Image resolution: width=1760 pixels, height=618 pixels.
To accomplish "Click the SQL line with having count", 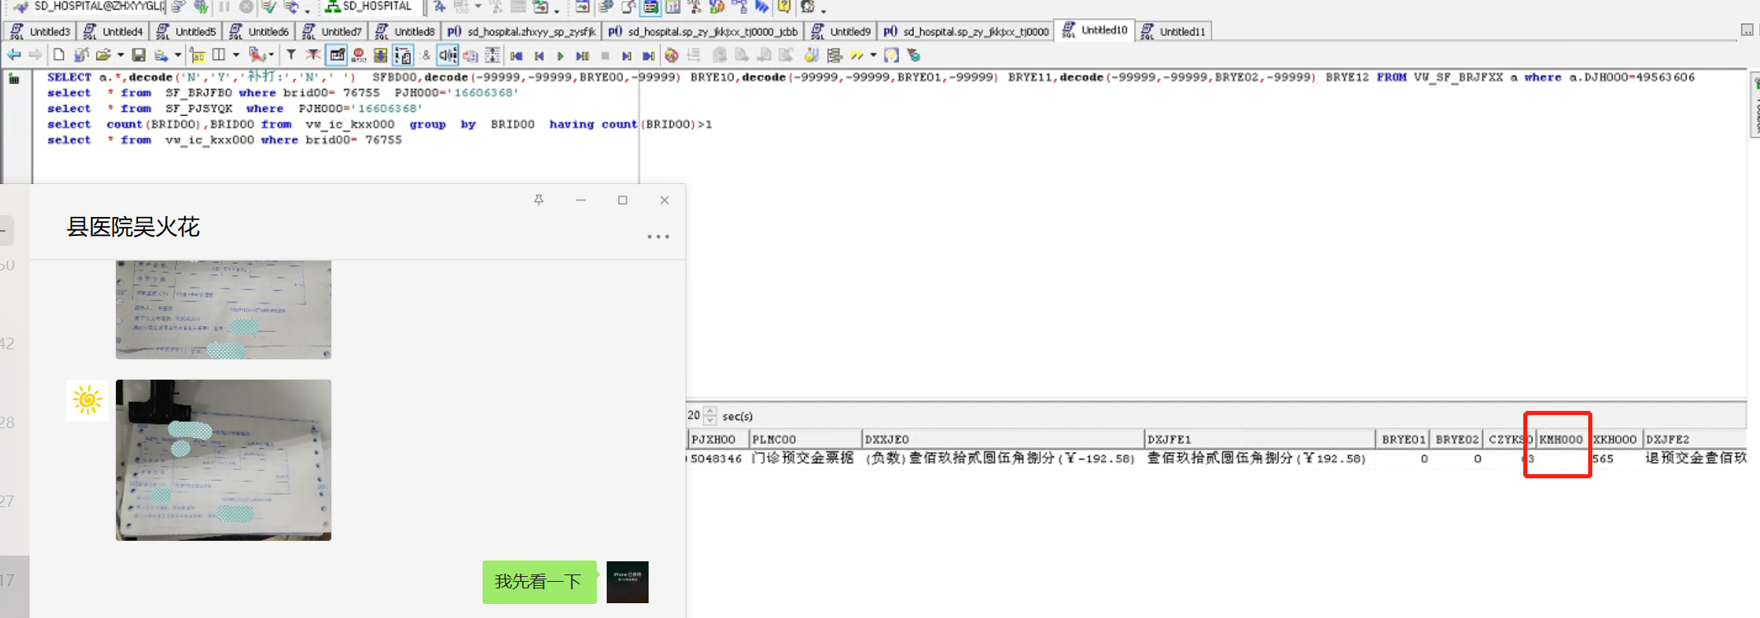I will click(x=380, y=124).
